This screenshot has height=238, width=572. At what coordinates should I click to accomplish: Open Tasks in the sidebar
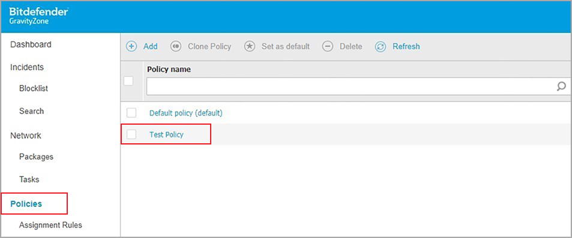click(x=29, y=179)
